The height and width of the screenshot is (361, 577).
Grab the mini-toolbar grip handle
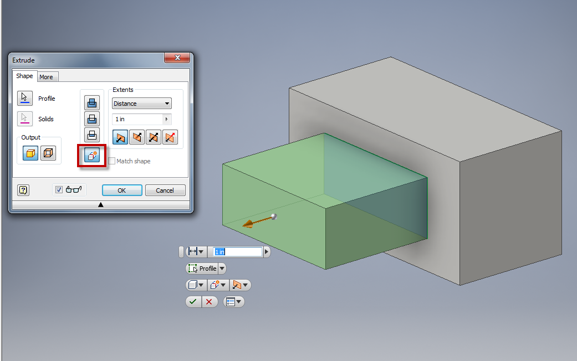click(181, 252)
